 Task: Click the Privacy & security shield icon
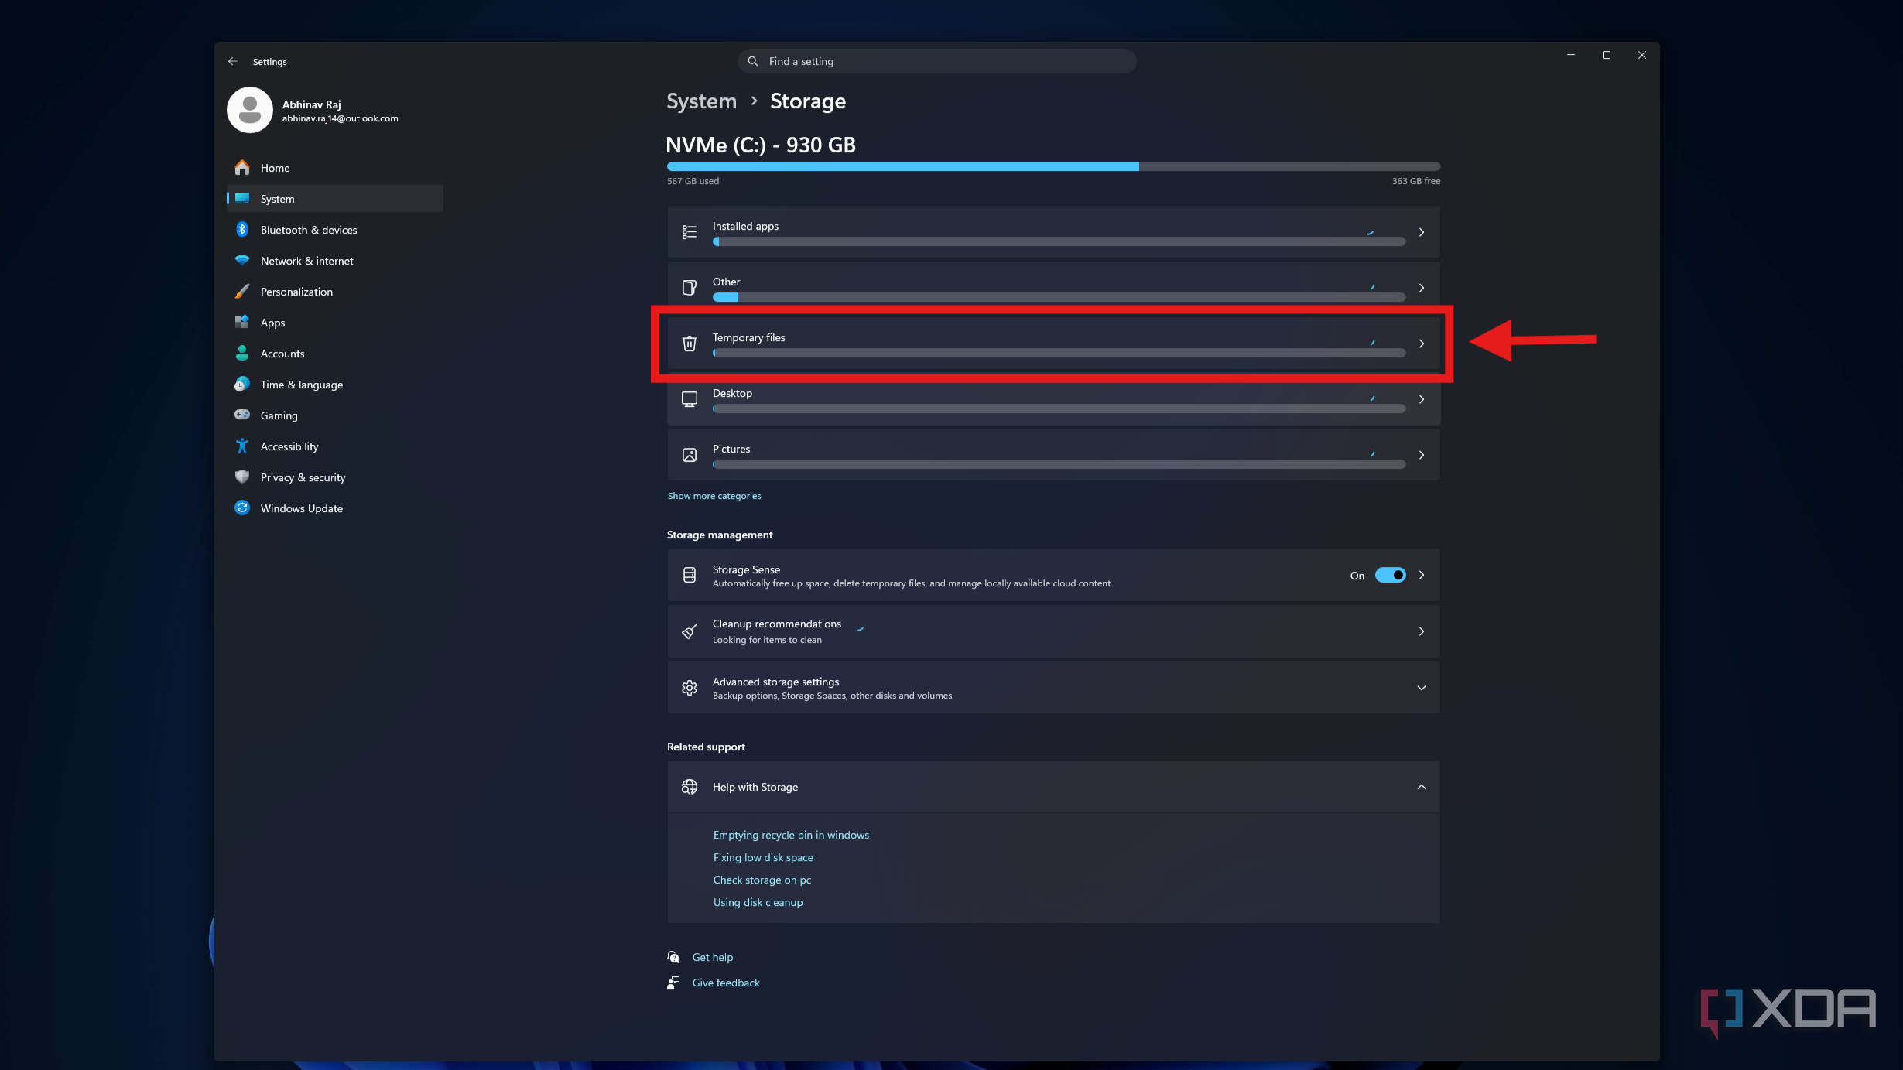(x=242, y=477)
